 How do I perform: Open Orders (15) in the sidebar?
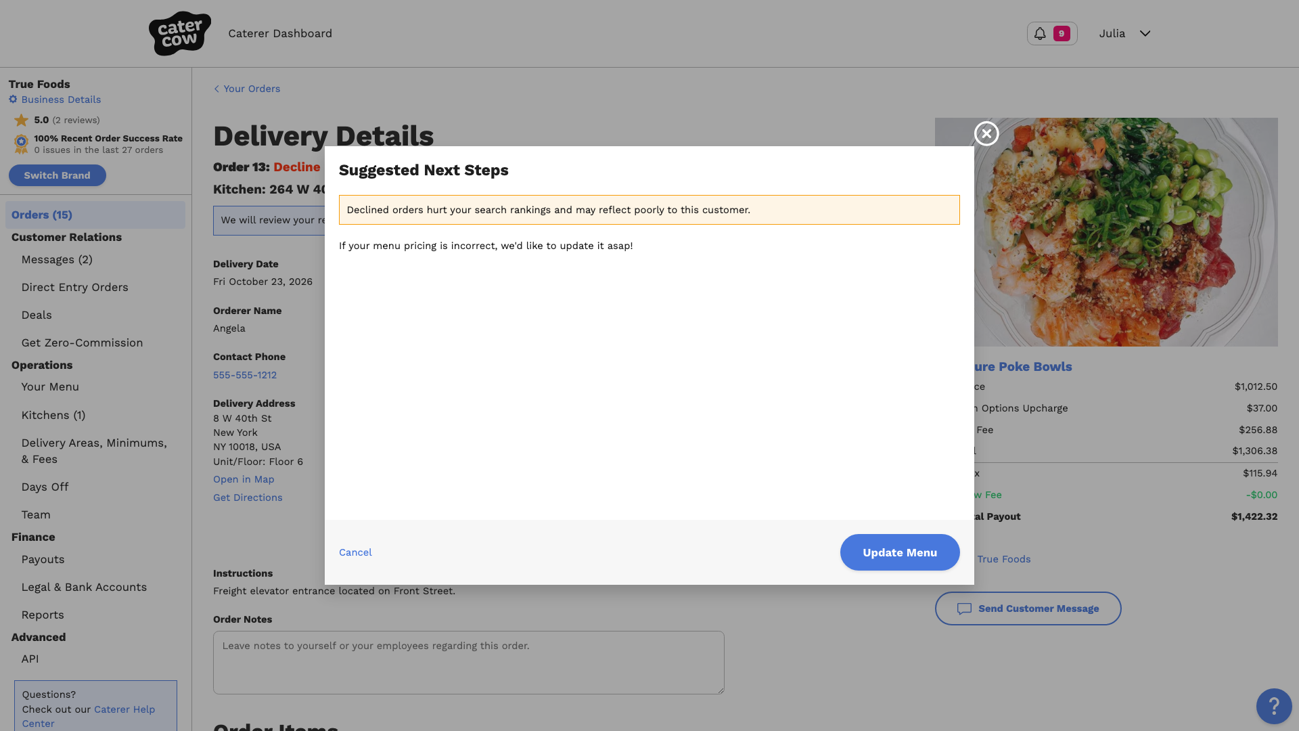pyautogui.click(x=95, y=215)
